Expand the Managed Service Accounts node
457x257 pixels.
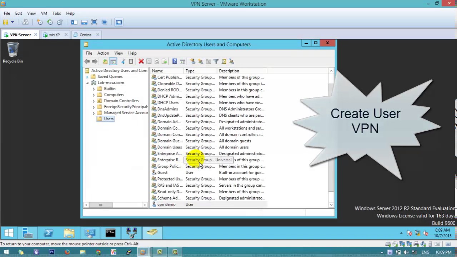[94, 113]
